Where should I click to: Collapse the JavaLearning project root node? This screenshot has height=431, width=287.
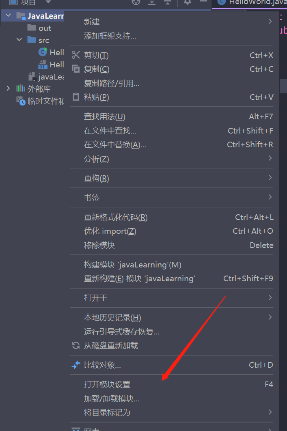tap(8, 15)
